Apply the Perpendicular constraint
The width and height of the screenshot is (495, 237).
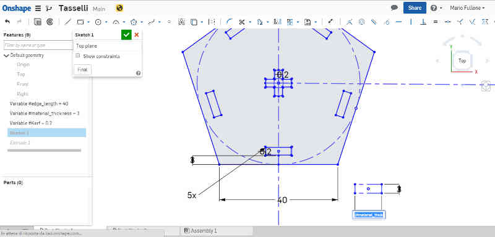tap(423, 22)
